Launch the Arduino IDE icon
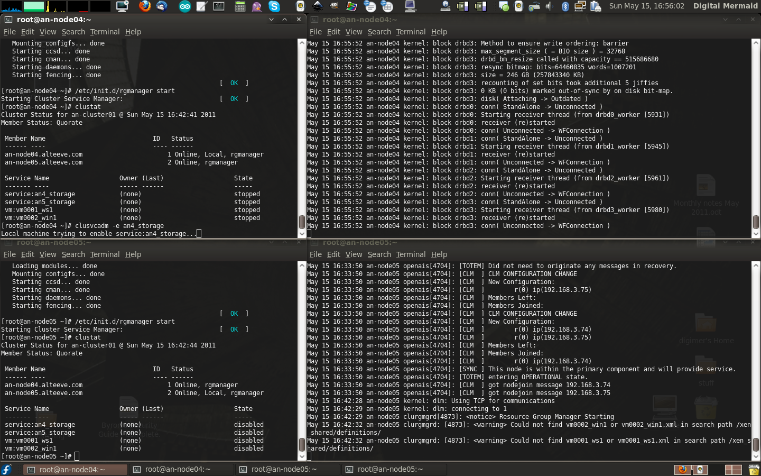 [x=185, y=6]
